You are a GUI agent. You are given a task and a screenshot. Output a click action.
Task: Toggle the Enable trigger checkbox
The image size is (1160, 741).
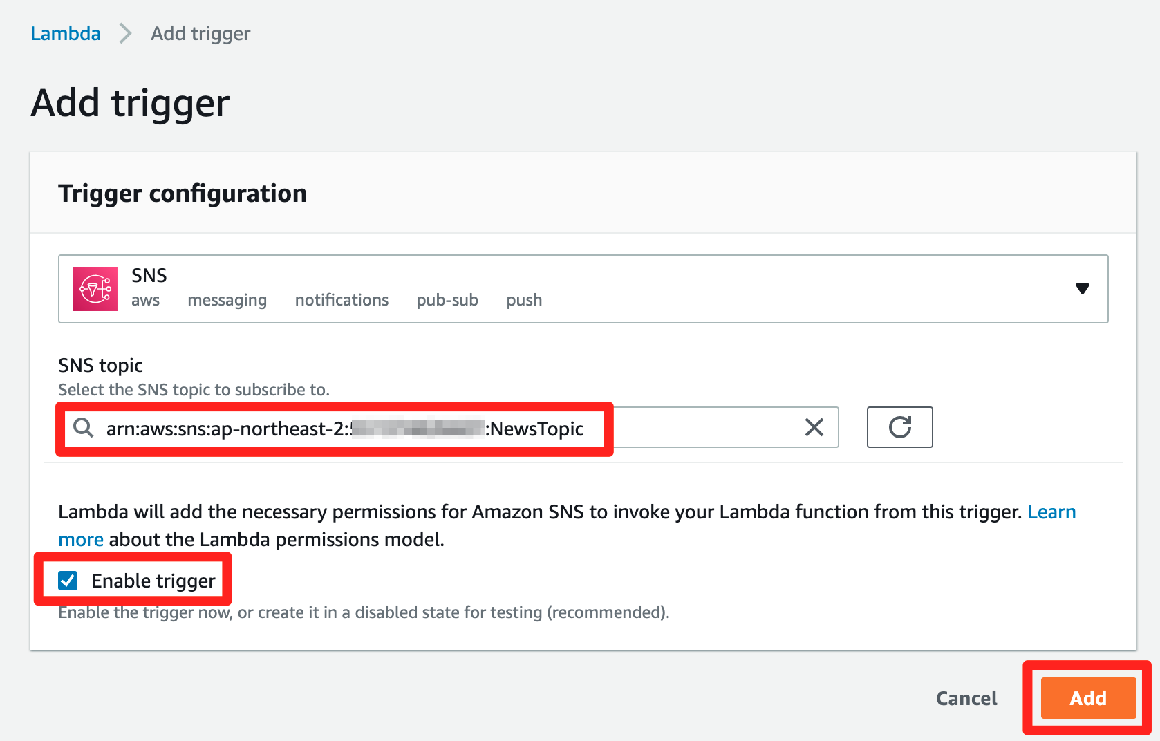(x=68, y=581)
